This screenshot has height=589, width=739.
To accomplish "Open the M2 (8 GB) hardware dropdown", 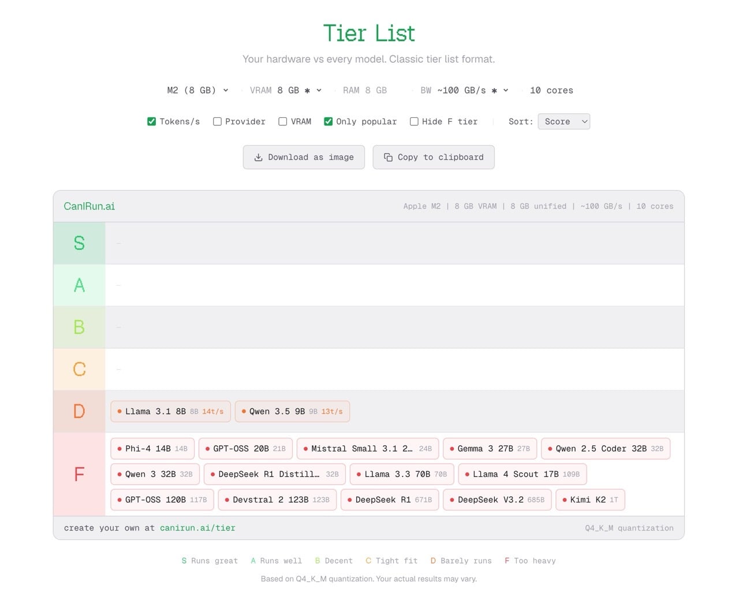I will [x=197, y=90].
